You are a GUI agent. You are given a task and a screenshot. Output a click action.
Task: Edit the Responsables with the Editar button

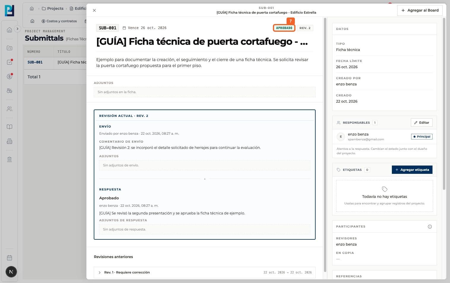point(422,123)
